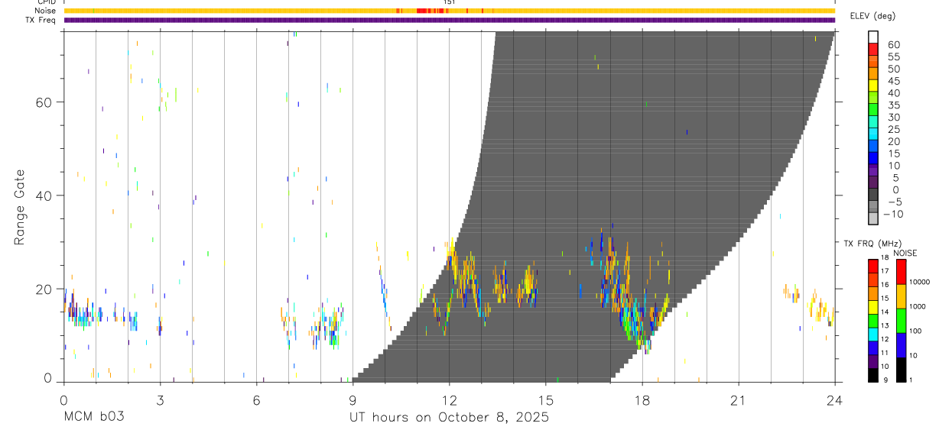Click UT hour axis label '3'
939x433 pixels.
160,399
